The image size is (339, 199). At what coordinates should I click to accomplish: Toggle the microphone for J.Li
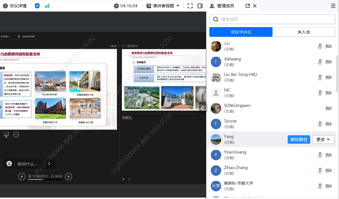coord(320,46)
